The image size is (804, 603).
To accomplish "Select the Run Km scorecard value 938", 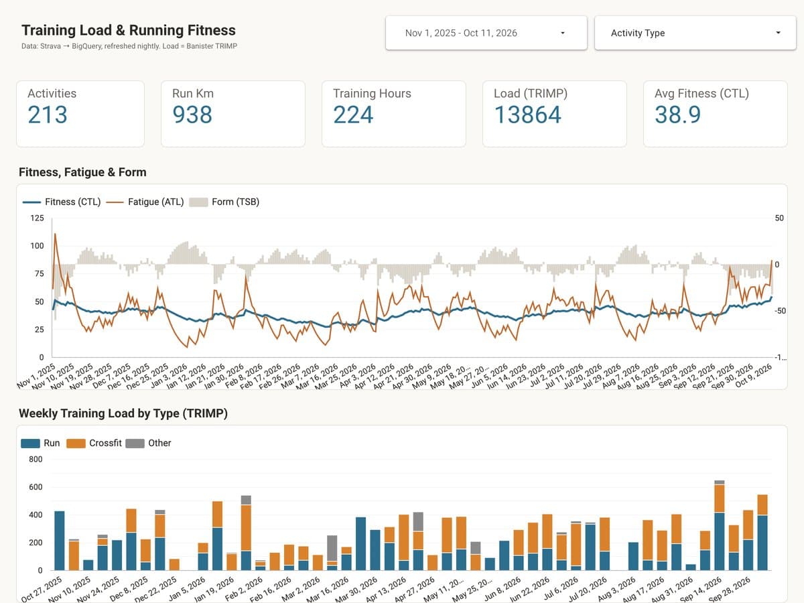I will 193,115.
